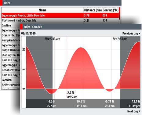This screenshot has width=142, height=115.
Task: Select the -1.3 ft low tide at 5:22 am
Action: coord(52,104)
